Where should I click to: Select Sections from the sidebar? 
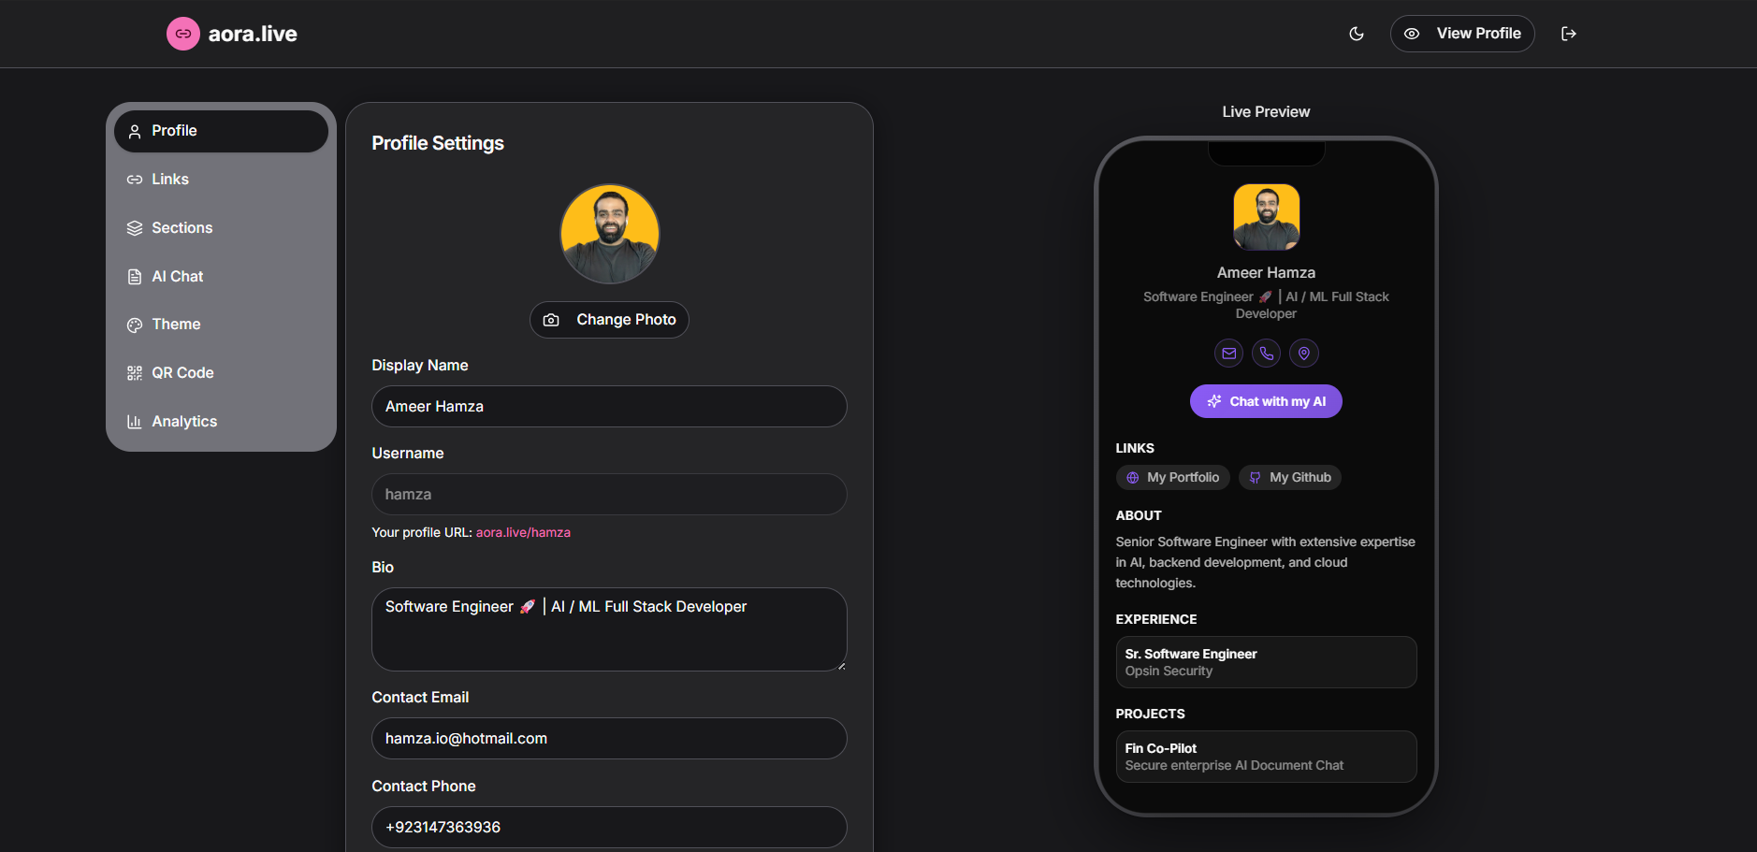coord(181,227)
